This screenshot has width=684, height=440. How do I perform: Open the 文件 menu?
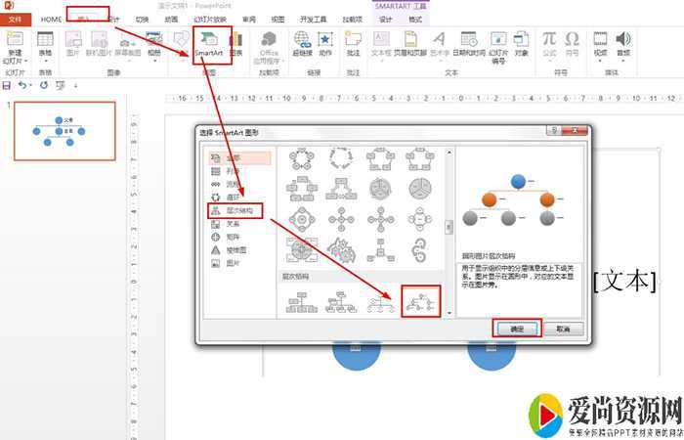[x=16, y=20]
